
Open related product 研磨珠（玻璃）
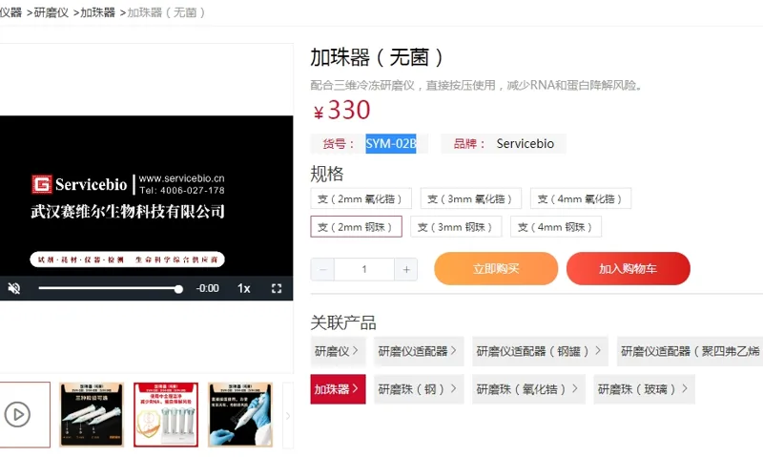pyautogui.click(x=644, y=389)
